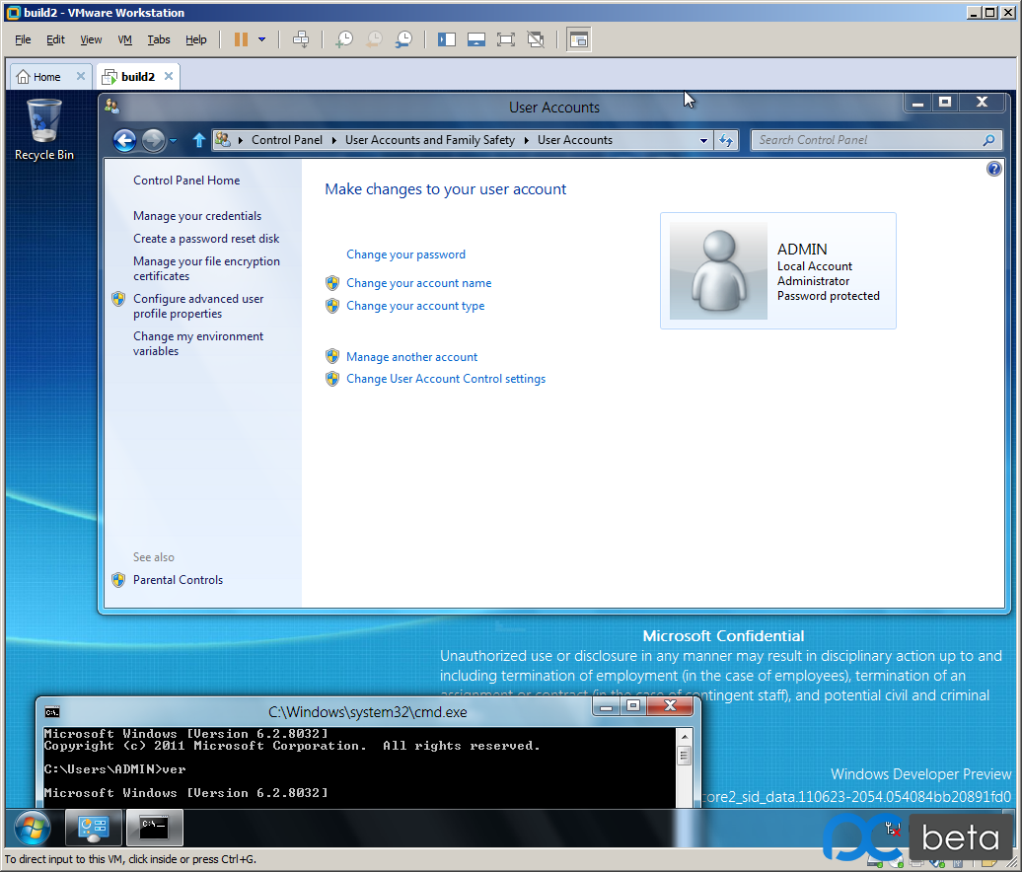Open Change your password link
This screenshot has width=1022, height=872.
click(405, 254)
